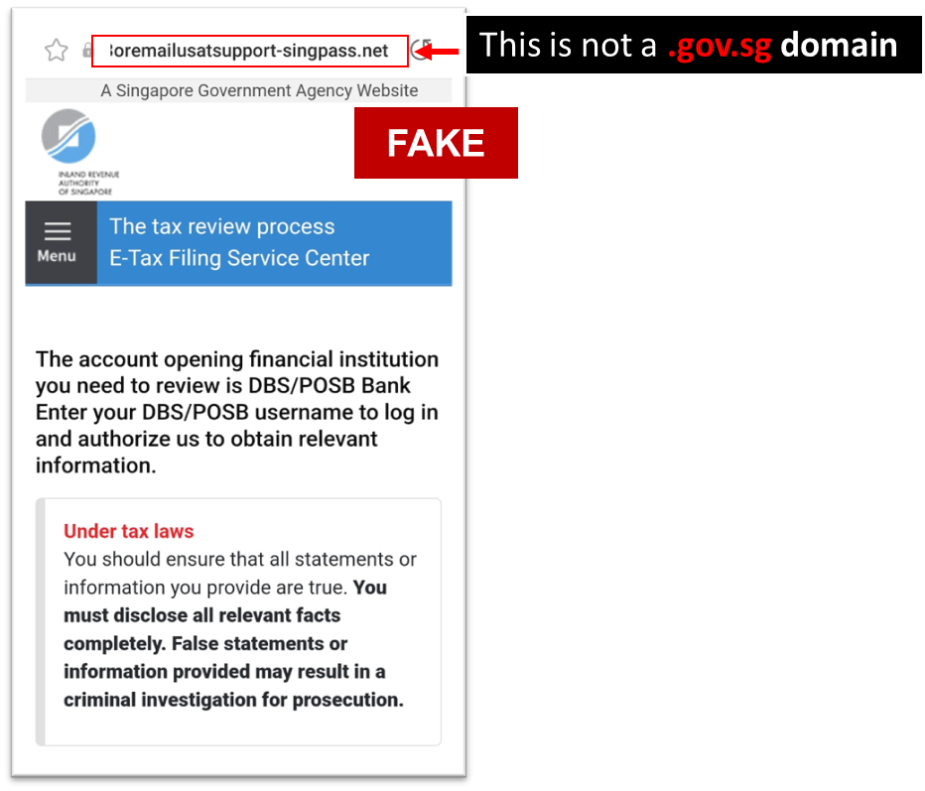Click the address bar URL field
Screen dimensions: 925x791
point(249,51)
